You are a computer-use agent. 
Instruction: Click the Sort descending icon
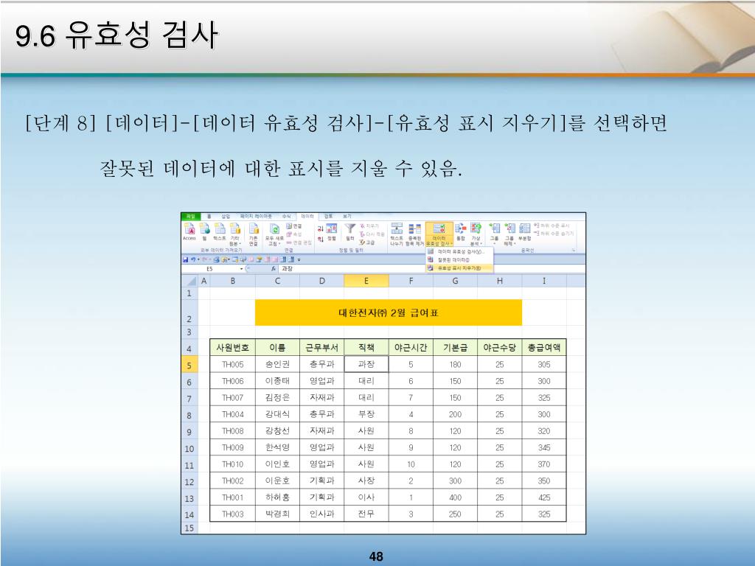pos(320,240)
